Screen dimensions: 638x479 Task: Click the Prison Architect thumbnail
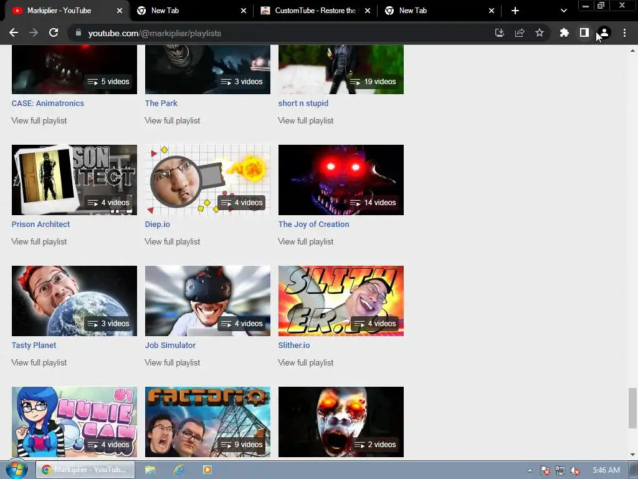(75, 180)
